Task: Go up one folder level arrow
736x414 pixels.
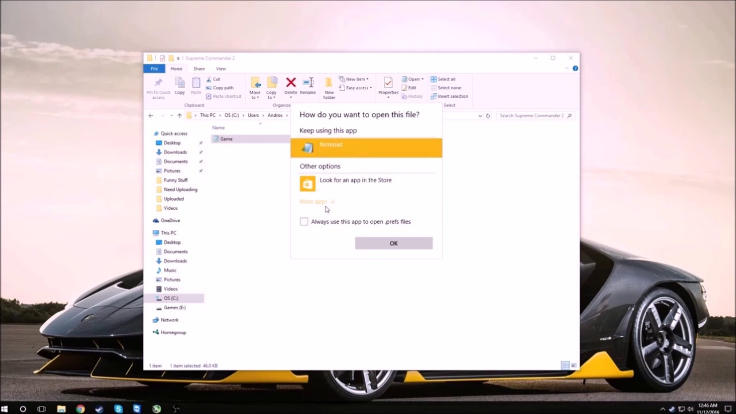Action: coord(179,116)
